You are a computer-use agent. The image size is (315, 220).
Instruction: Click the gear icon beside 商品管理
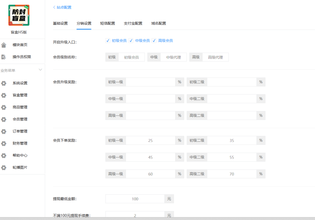[x=4, y=107]
